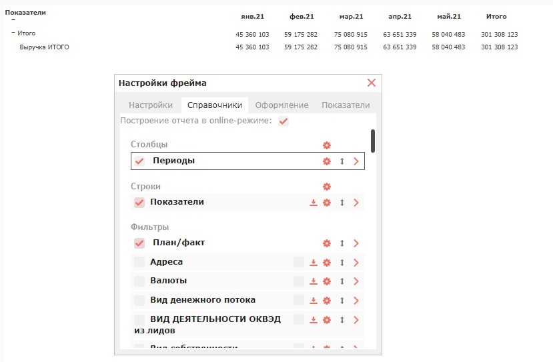Uncheck the Периоды checkbox

[x=139, y=161]
